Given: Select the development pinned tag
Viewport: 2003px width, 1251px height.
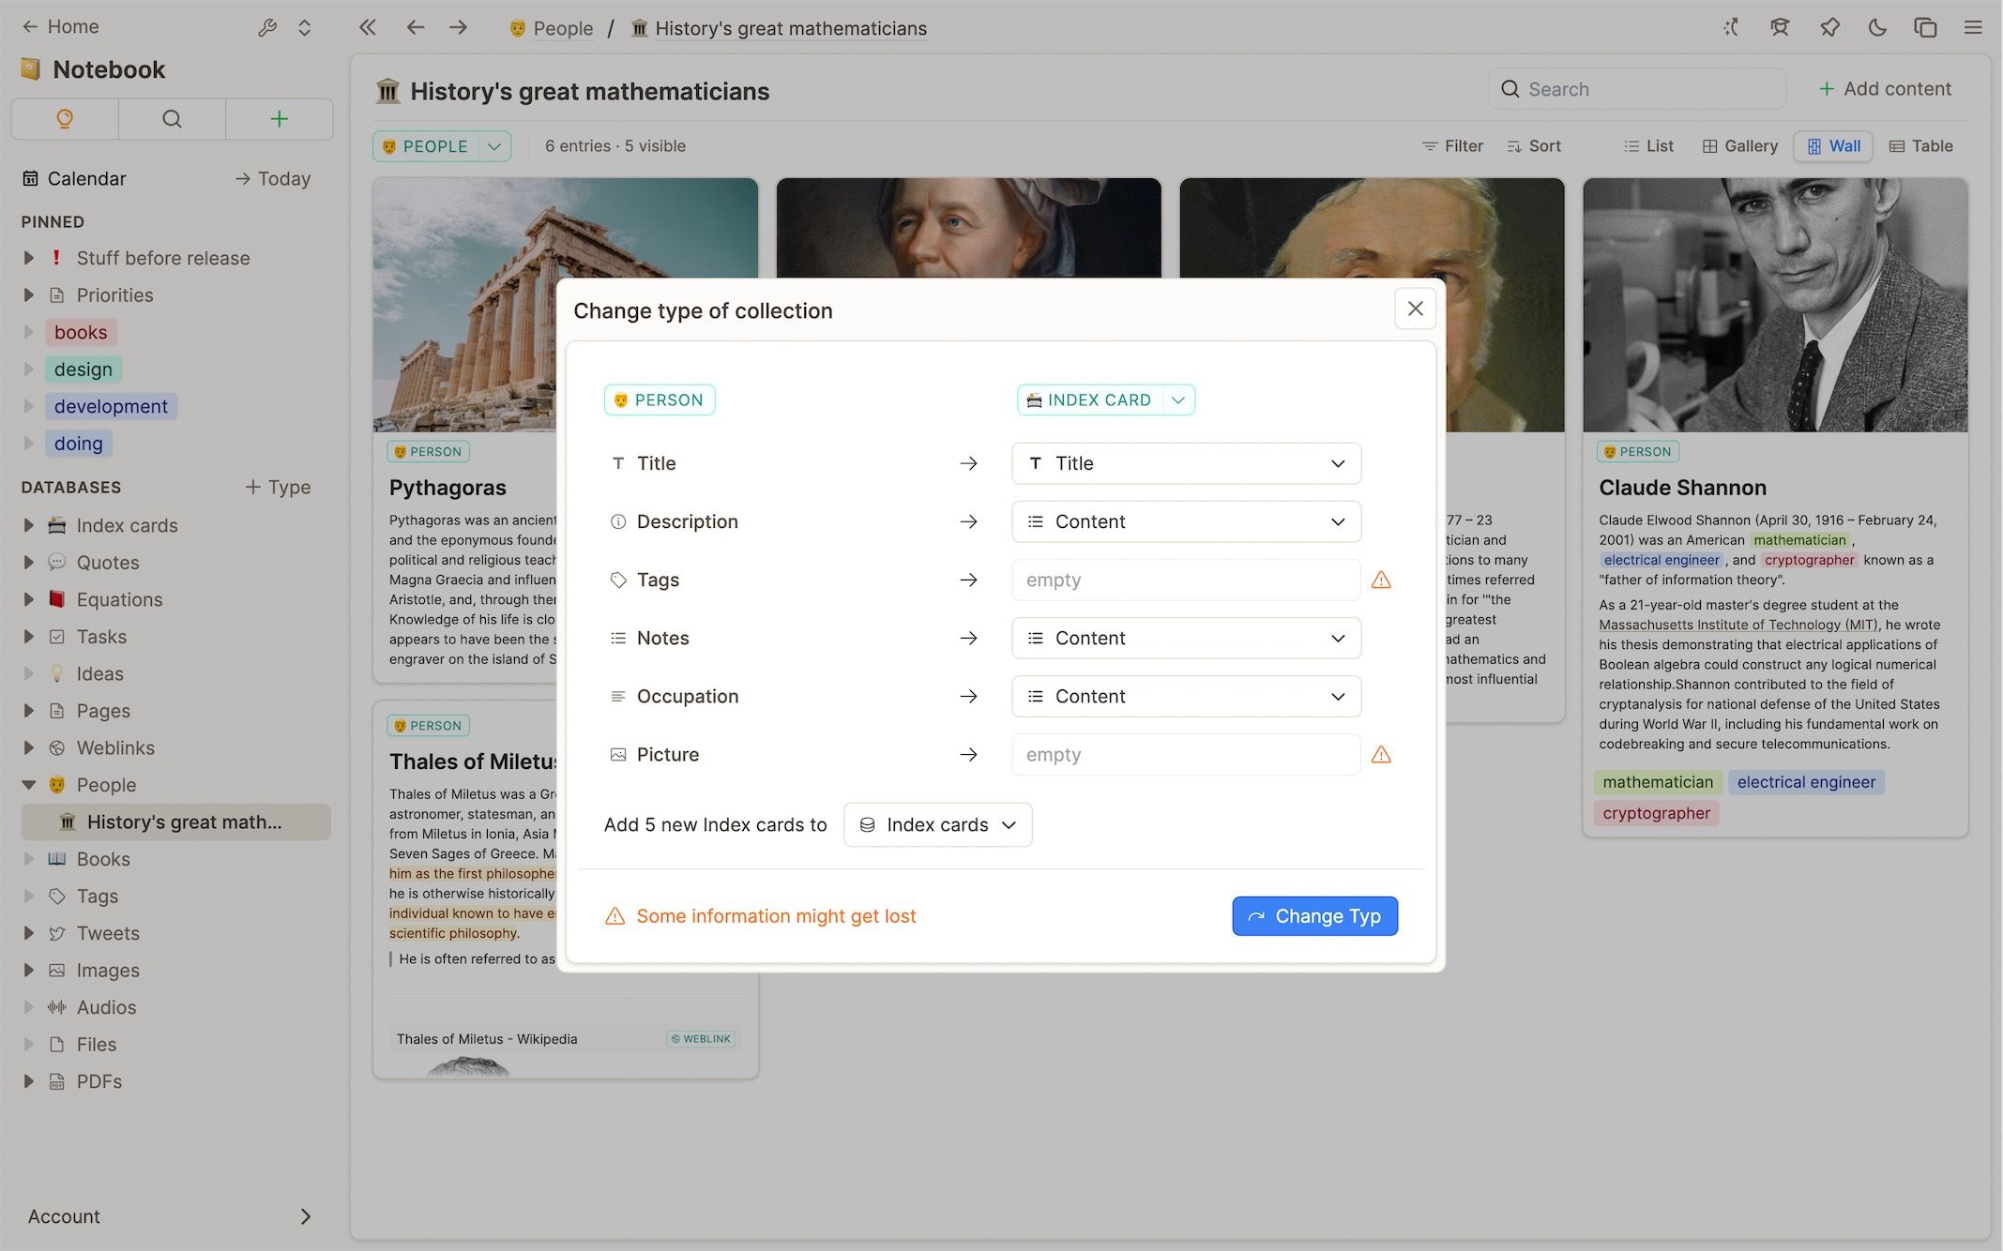Looking at the screenshot, I should coord(111,406).
